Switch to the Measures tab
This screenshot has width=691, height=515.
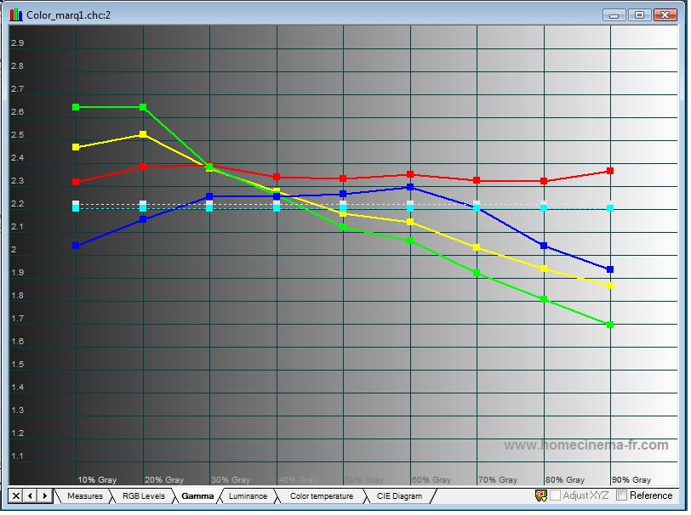point(84,496)
